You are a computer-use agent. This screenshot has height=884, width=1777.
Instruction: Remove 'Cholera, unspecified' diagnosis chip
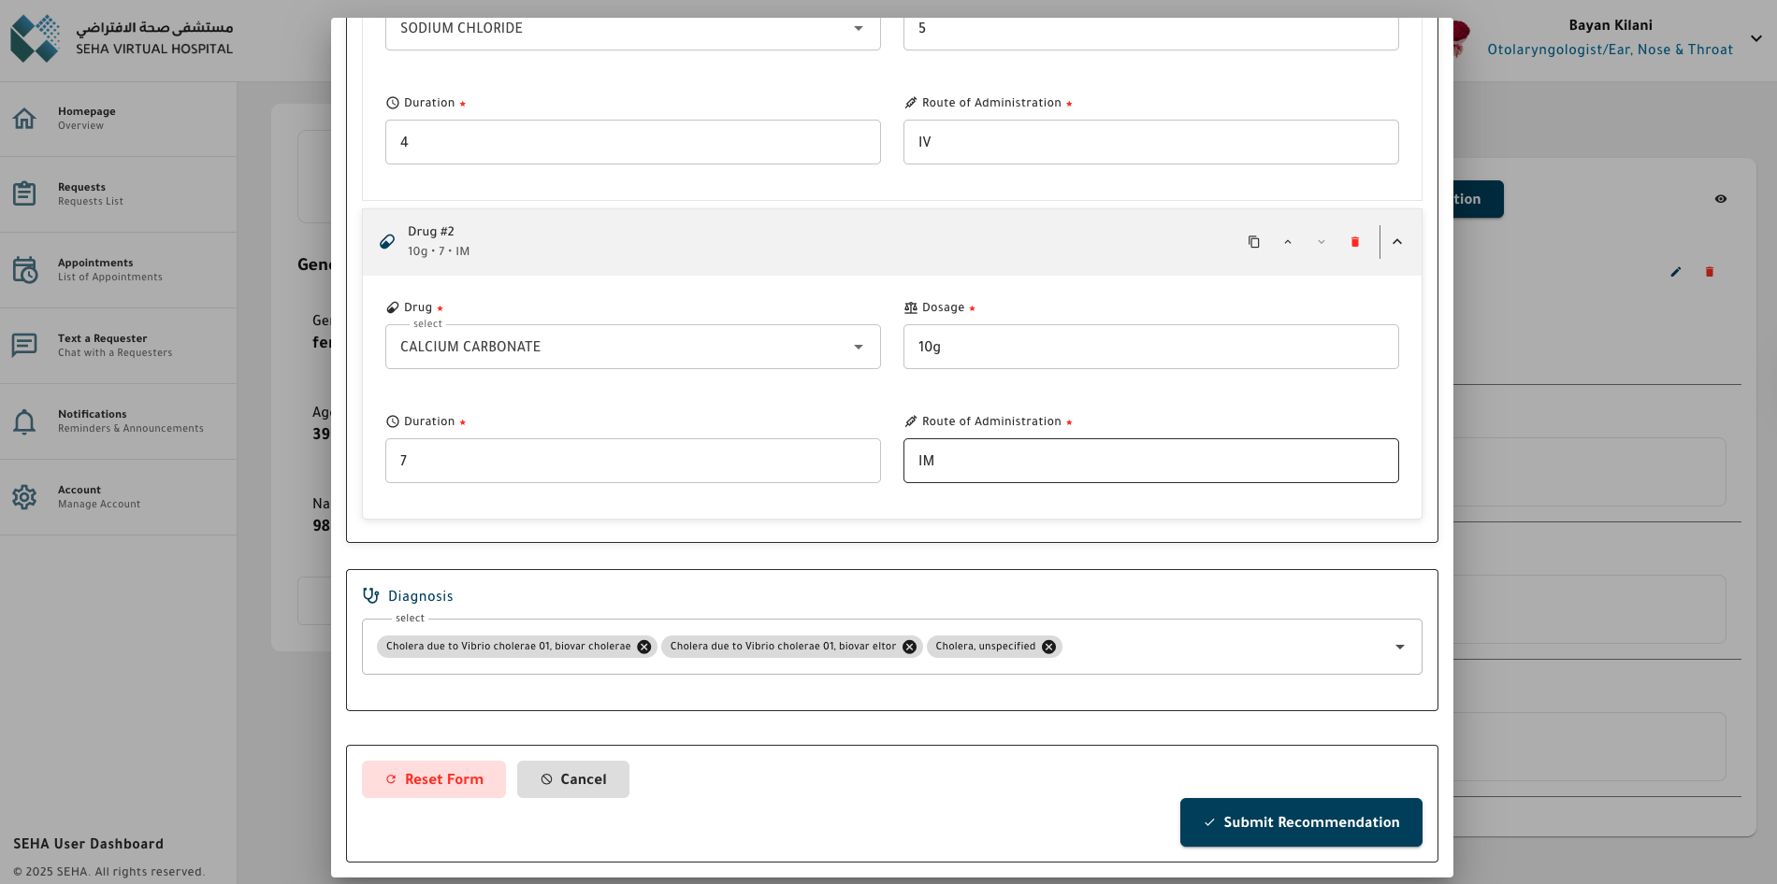coord(1049,647)
